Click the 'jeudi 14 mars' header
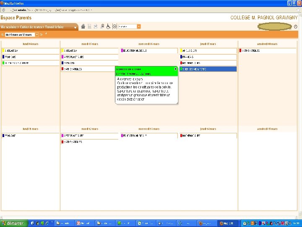 click(208, 129)
